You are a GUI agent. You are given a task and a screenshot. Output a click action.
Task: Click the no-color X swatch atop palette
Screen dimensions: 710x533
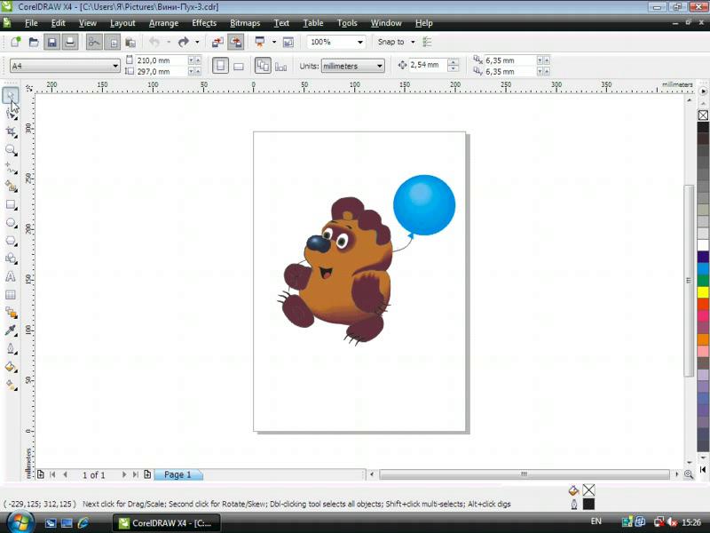pos(703,115)
